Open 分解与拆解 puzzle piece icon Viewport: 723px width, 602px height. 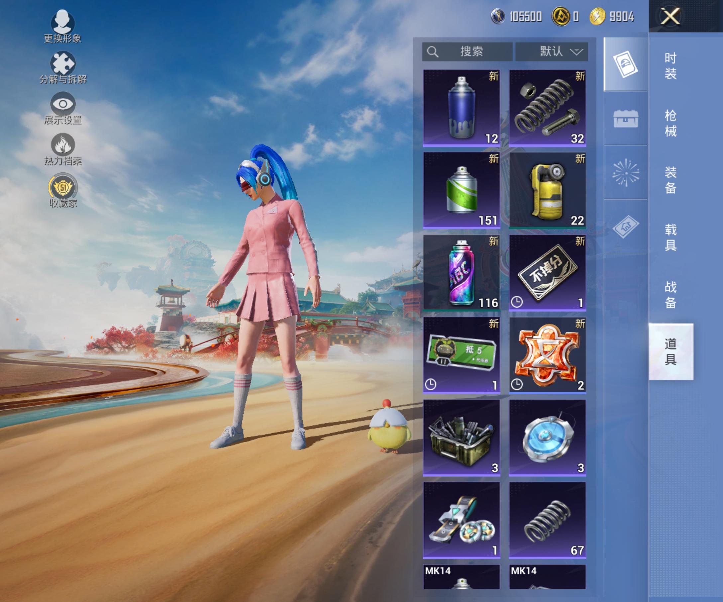(x=62, y=63)
